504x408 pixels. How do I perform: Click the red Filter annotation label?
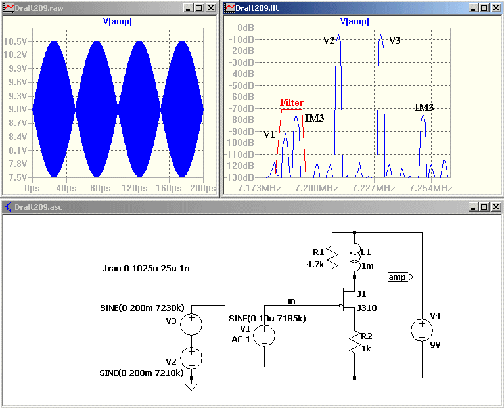[x=292, y=102]
